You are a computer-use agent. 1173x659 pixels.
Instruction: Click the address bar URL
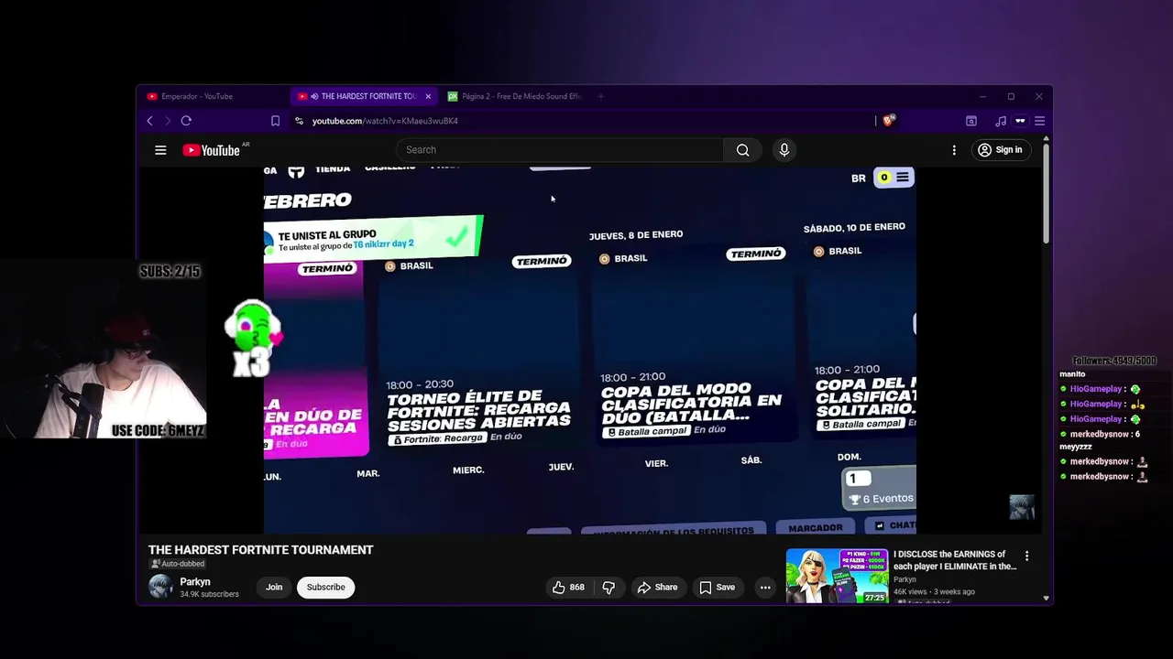(x=385, y=121)
